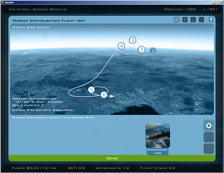Click the second gear-shaped header icon
This screenshot has width=224, height=173.
185,20
